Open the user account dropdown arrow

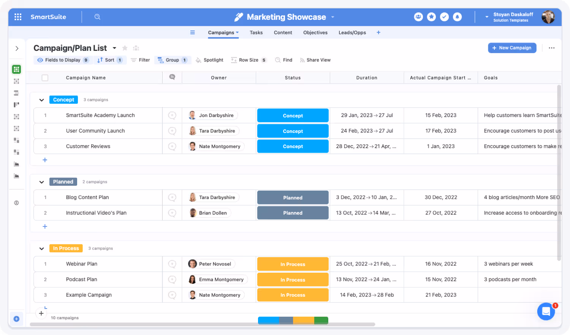(487, 17)
